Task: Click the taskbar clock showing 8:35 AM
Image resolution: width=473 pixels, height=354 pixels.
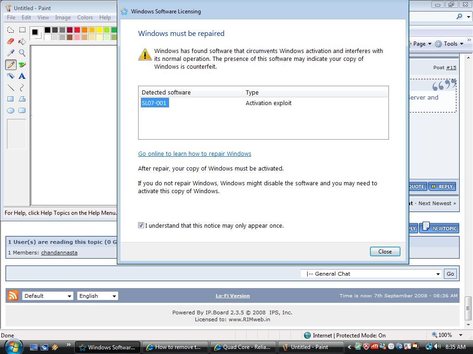Action: tap(455, 347)
